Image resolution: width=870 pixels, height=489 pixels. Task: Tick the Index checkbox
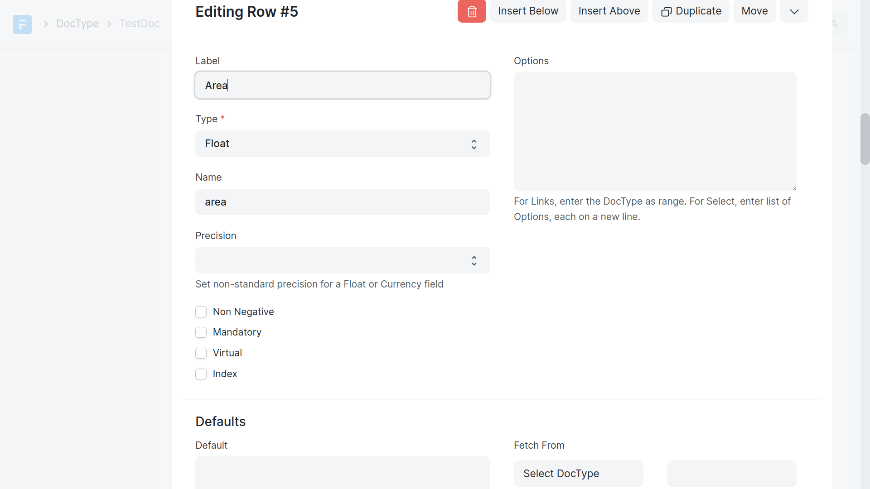click(201, 374)
